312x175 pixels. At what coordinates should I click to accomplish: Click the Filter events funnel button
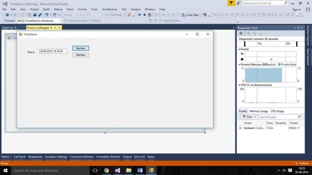click(x=249, y=117)
